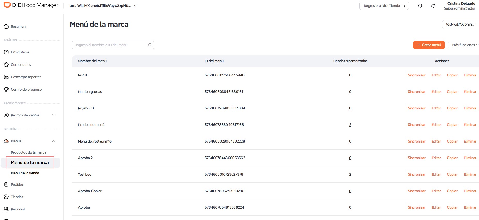Click the search magnifier icon in the menu search box
The height and width of the screenshot is (220, 479).
[x=150, y=45]
